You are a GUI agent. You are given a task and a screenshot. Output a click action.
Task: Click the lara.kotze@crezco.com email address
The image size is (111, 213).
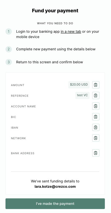coord(55,186)
